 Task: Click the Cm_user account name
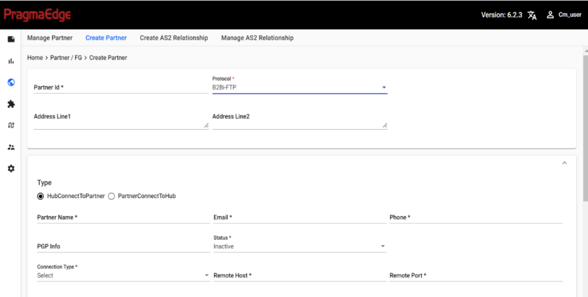tap(570, 15)
